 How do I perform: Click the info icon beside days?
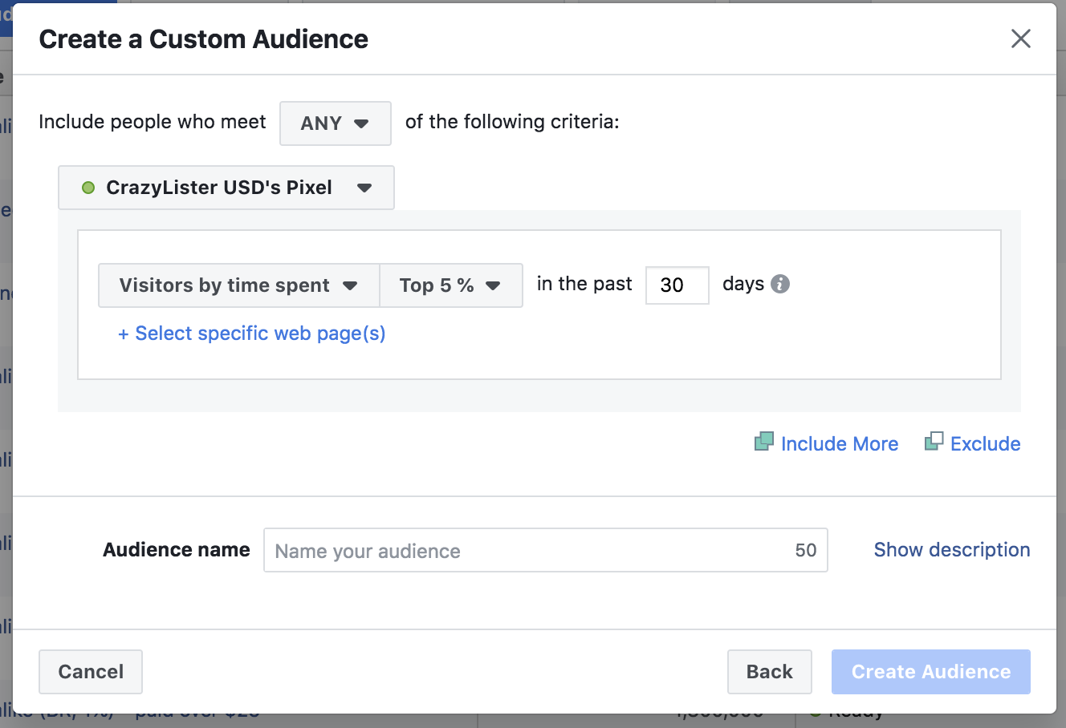point(780,284)
